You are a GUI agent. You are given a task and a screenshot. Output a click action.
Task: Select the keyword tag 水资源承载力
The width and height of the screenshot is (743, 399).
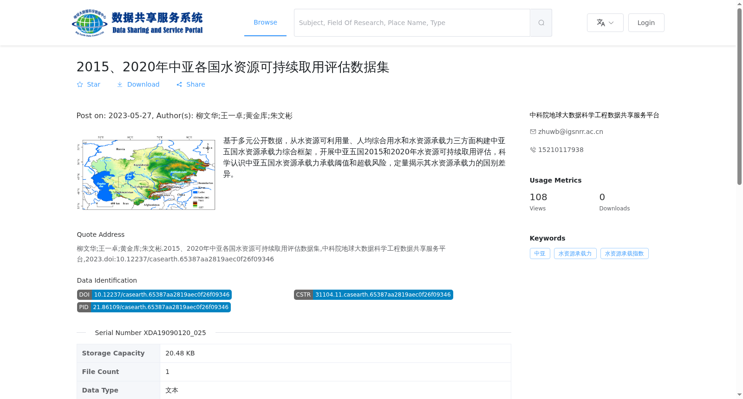pos(575,253)
